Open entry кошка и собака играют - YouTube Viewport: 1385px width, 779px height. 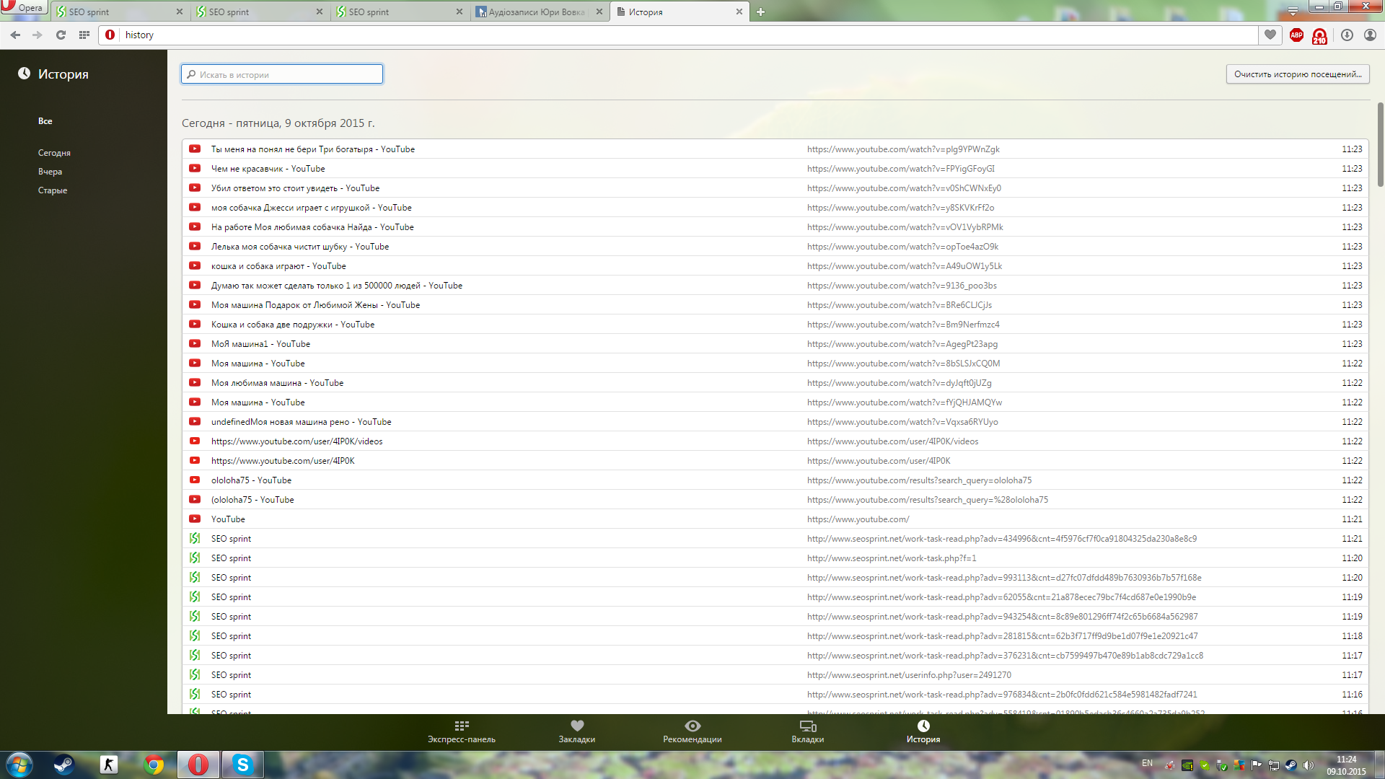click(x=278, y=266)
